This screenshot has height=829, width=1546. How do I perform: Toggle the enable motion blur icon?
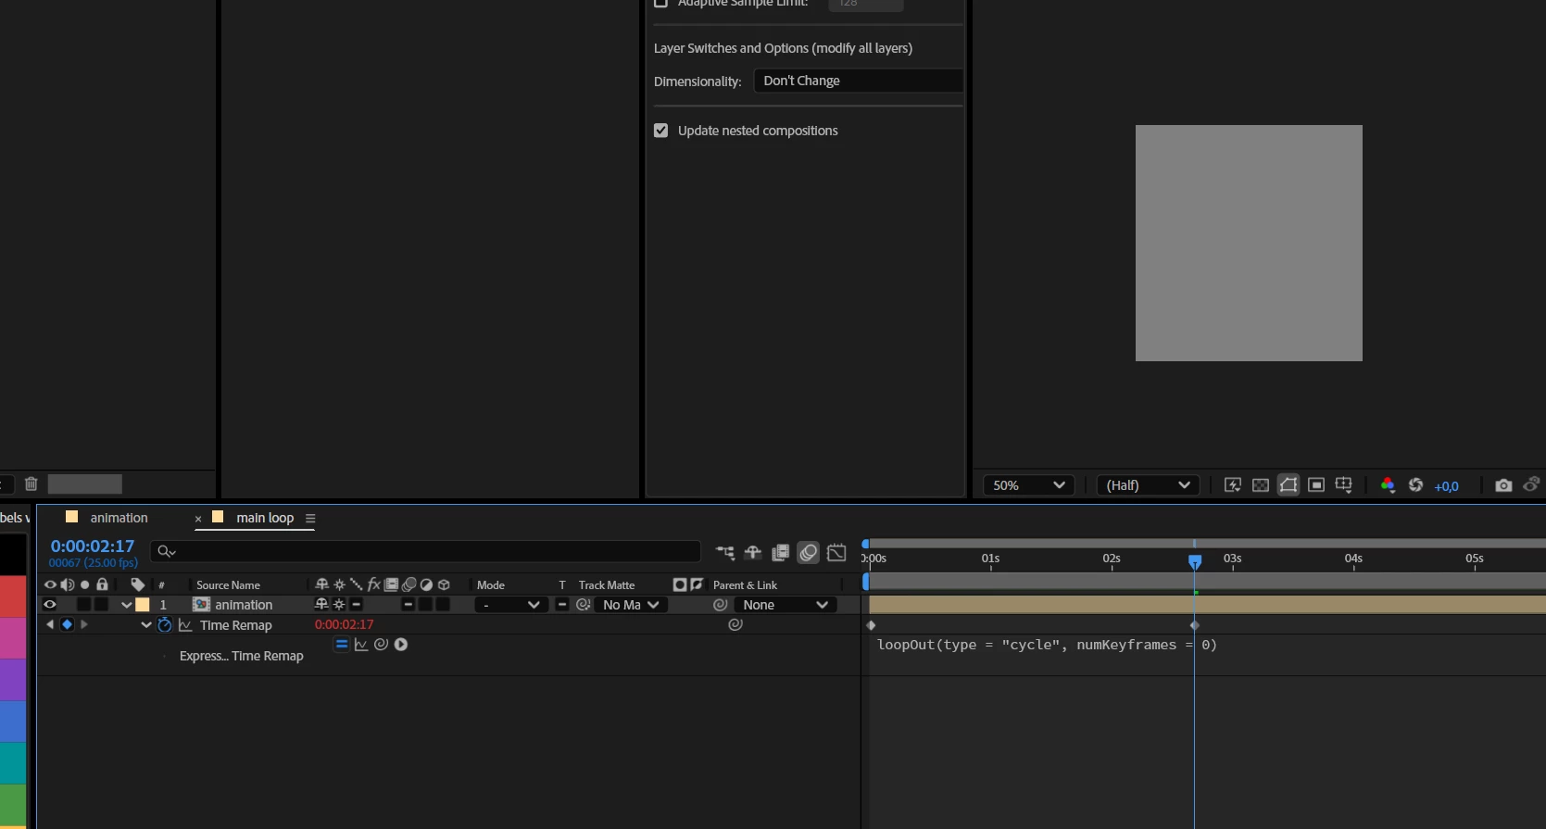tap(809, 553)
